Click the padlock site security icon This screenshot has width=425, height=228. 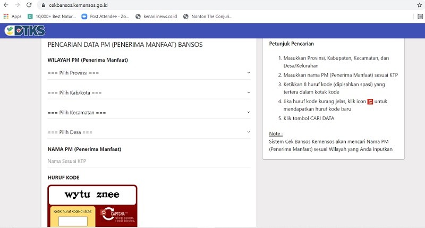click(x=43, y=5)
